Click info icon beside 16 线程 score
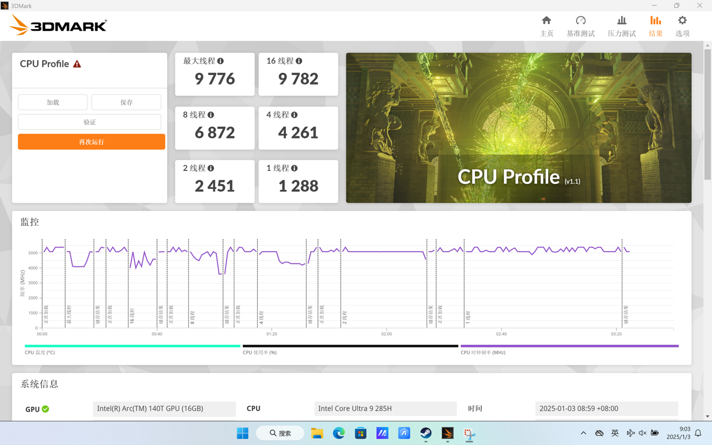Viewport: 712px width, 445px height. click(x=299, y=61)
